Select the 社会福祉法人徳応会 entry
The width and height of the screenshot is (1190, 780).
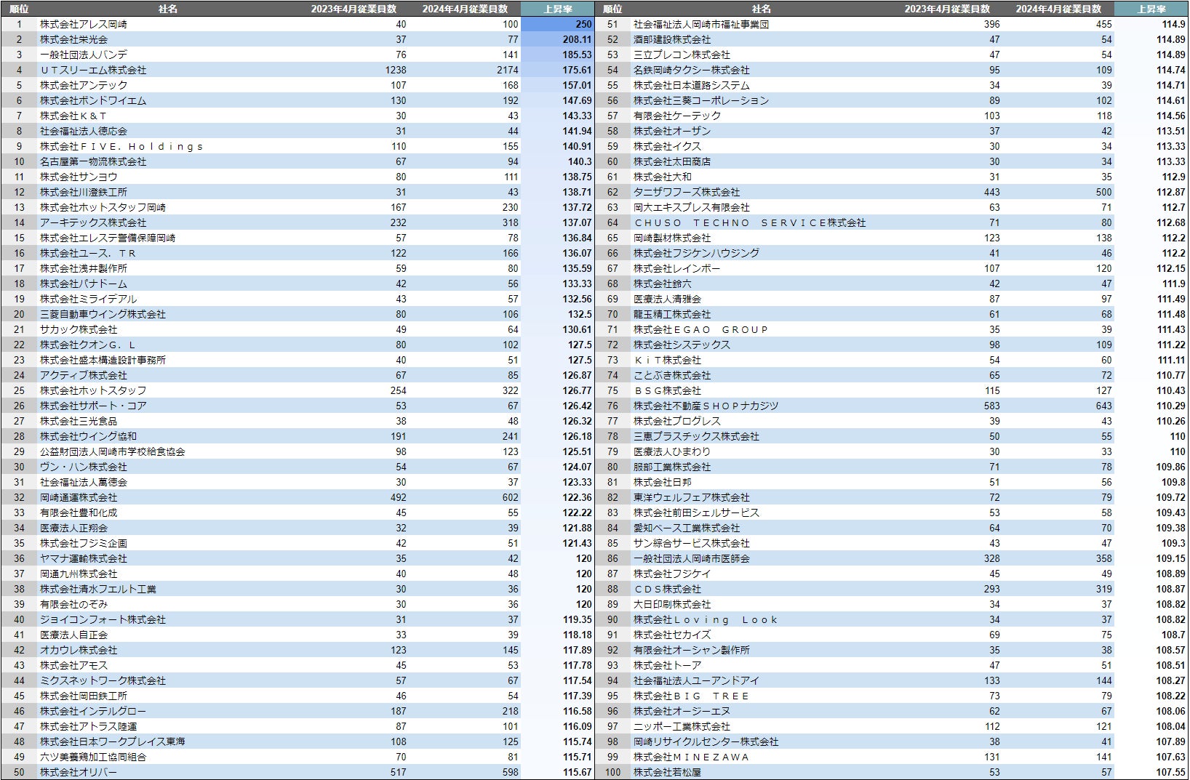click(84, 131)
